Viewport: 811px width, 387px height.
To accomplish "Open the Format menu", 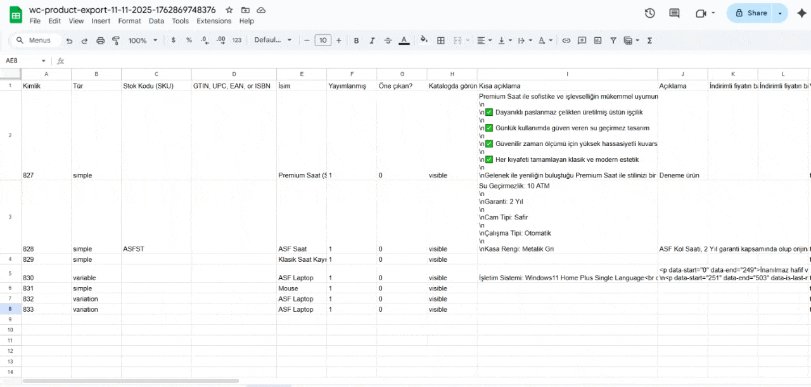I will (129, 21).
